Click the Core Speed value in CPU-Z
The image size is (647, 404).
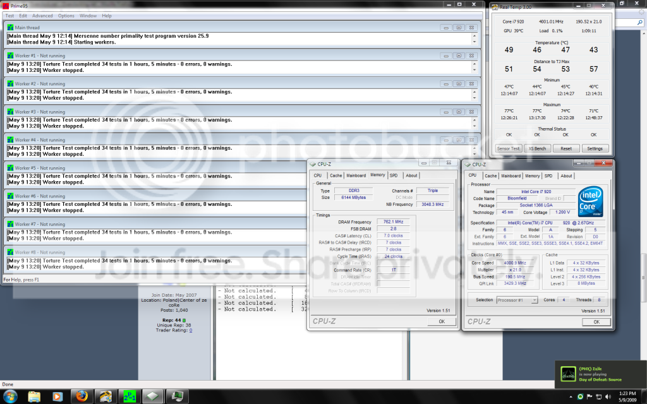(x=515, y=263)
